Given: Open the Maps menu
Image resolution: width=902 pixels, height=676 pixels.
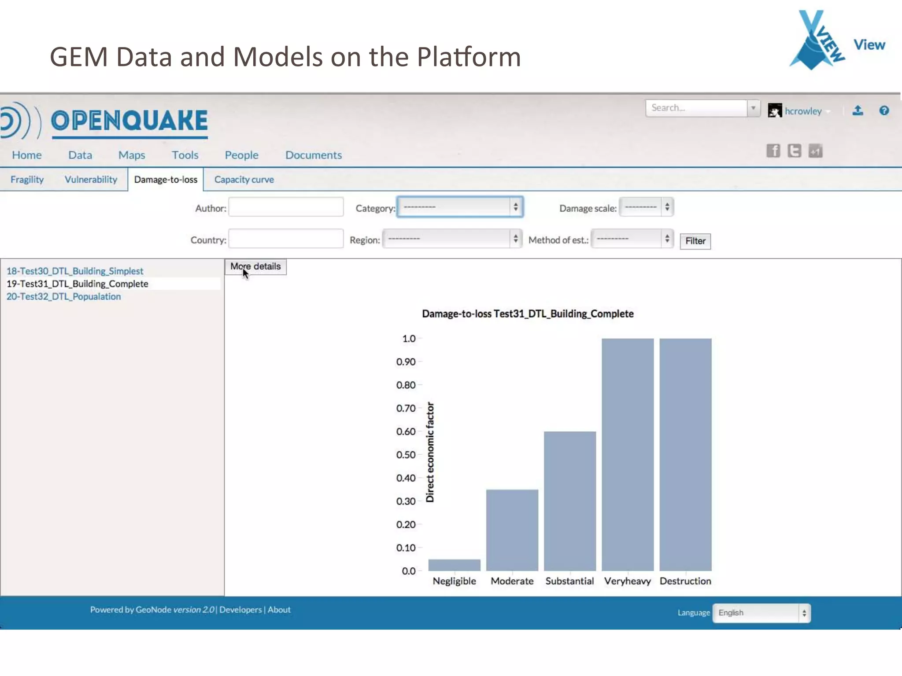Looking at the screenshot, I should tap(132, 155).
